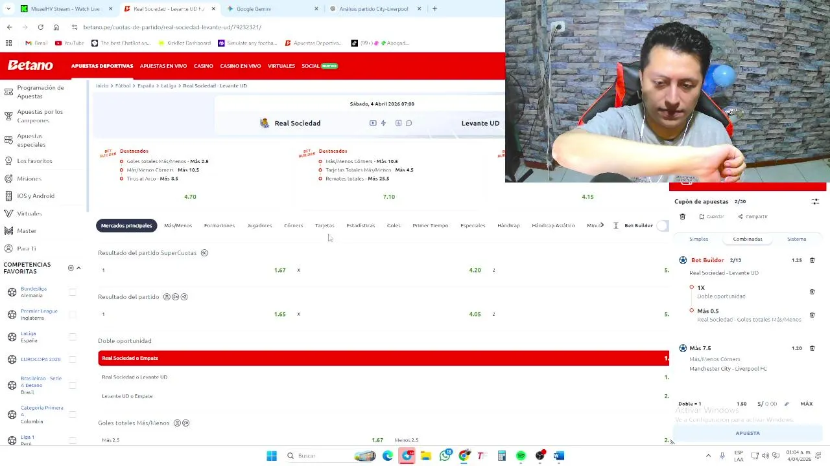The height and width of the screenshot is (466, 830).
Task: Open betting slip settings sliders icon
Action: pos(815,202)
